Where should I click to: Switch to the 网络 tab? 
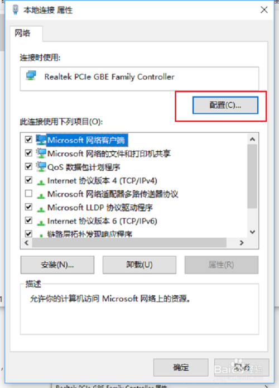click(22, 33)
